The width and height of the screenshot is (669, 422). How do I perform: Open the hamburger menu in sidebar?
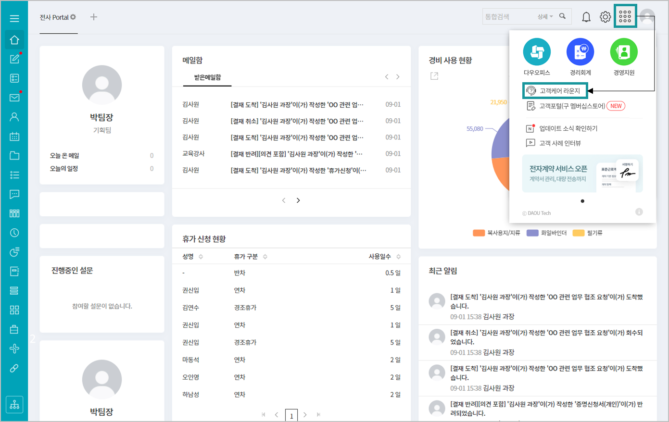pos(14,18)
